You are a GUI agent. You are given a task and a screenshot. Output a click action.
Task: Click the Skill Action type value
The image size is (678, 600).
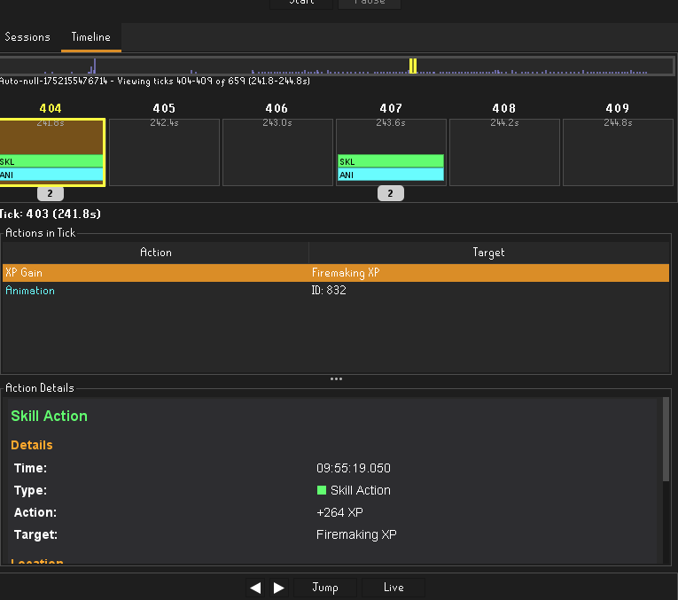[x=354, y=490]
